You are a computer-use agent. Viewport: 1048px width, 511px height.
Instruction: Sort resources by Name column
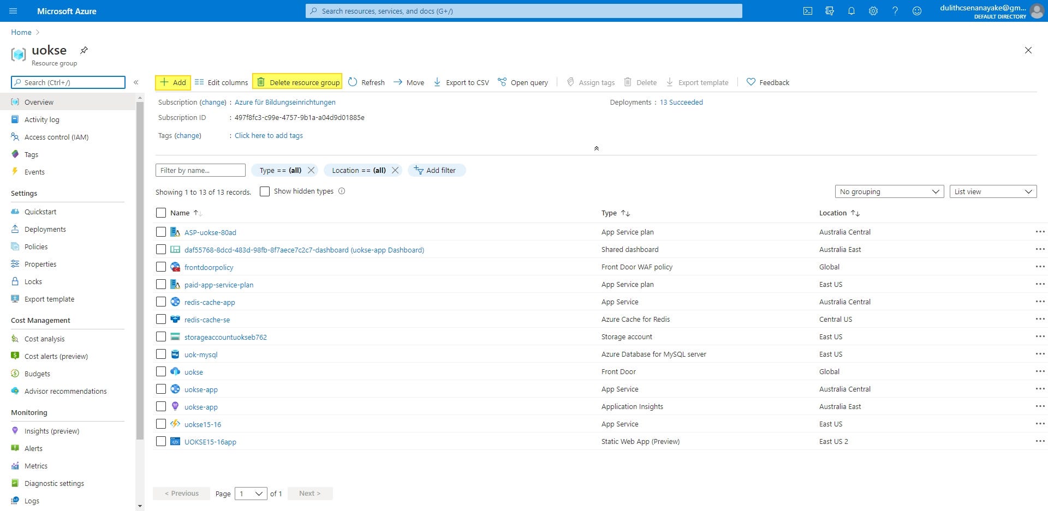[x=186, y=213]
